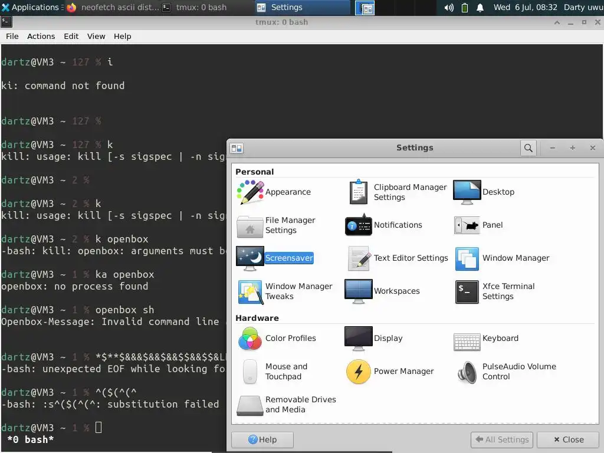This screenshot has width=604, height=453.
Task: Open the terminal Actions menu
Action: coord(41,36)
